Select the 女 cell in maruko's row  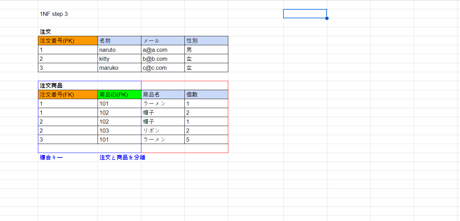coord(206,68)
